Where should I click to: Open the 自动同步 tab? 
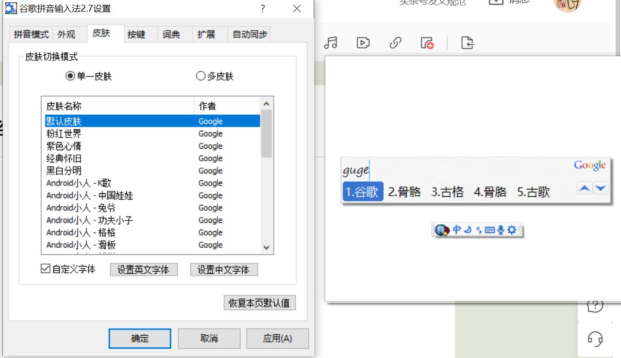pos(249,34)
